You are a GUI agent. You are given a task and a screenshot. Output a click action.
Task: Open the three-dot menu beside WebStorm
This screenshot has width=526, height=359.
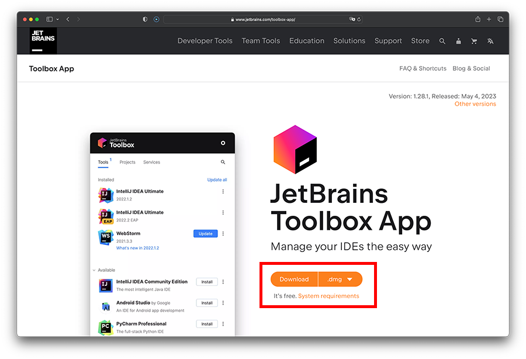tap(223, 234)
